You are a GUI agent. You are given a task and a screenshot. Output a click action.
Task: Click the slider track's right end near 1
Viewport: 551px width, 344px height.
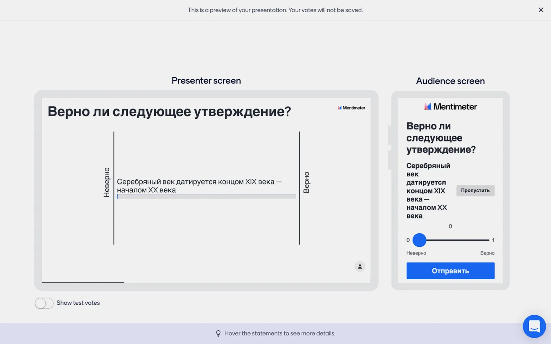point(487,240)
